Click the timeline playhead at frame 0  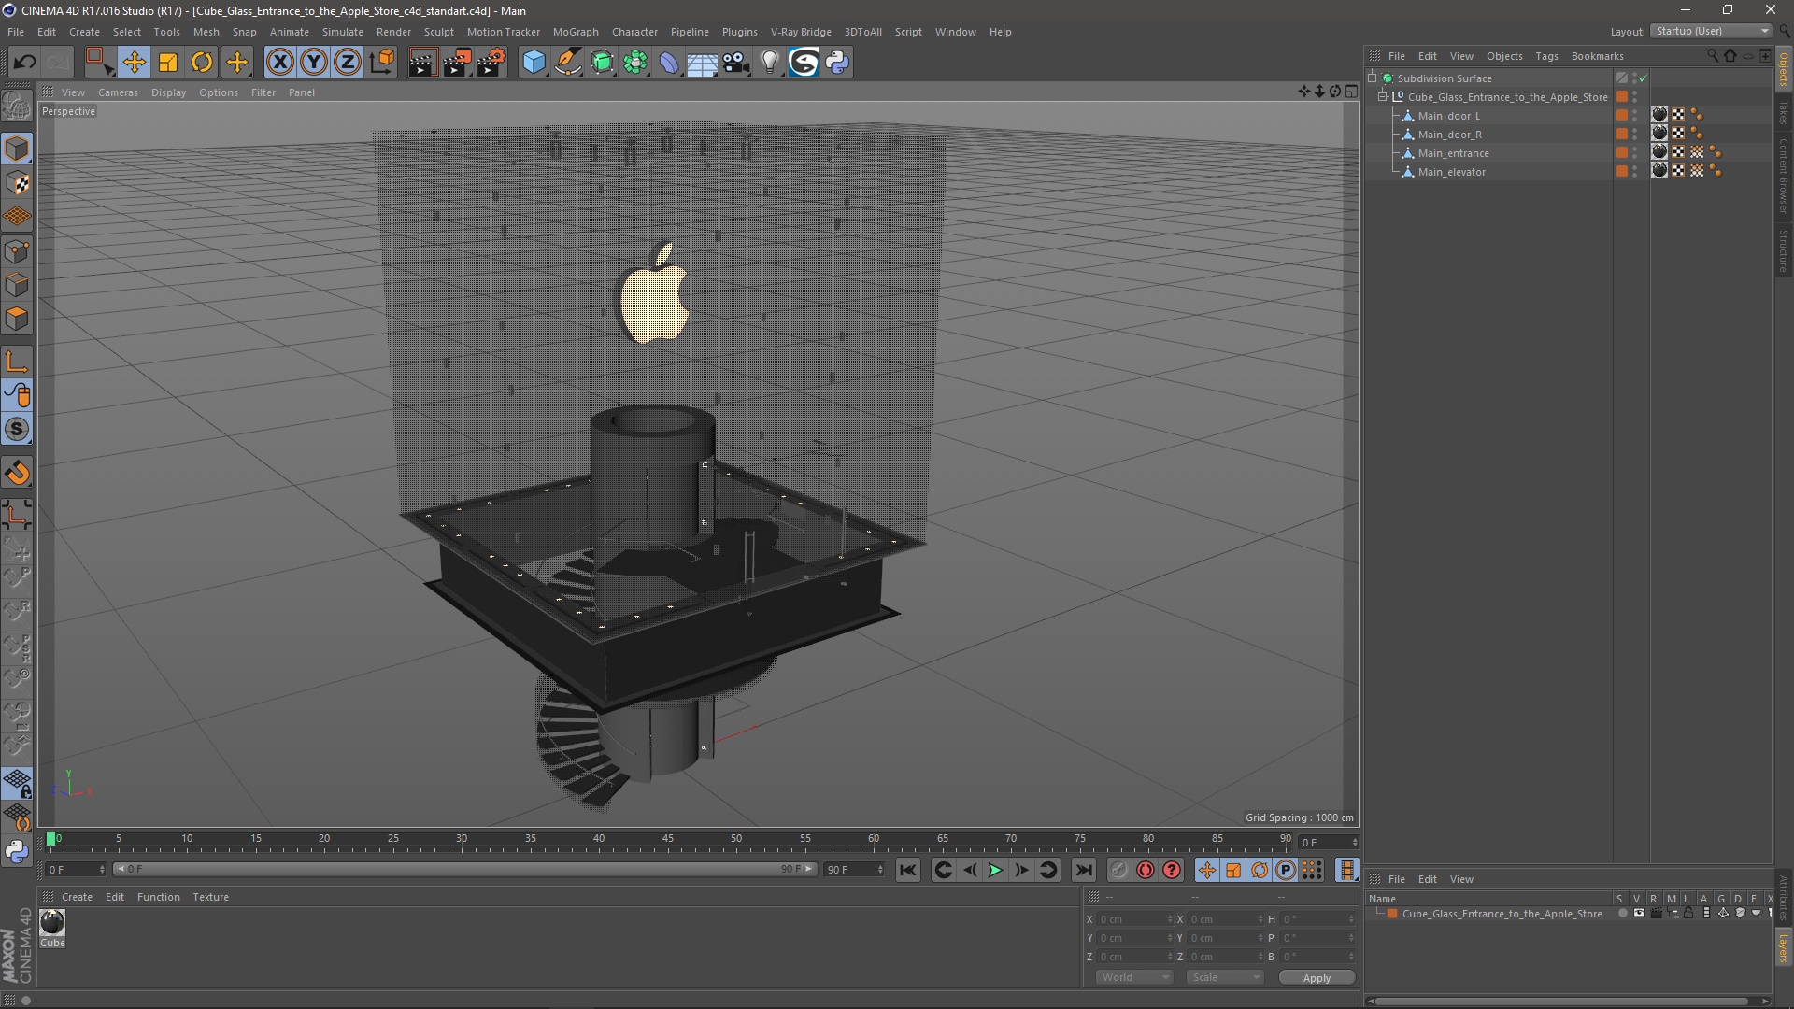[x=51, y=839]
